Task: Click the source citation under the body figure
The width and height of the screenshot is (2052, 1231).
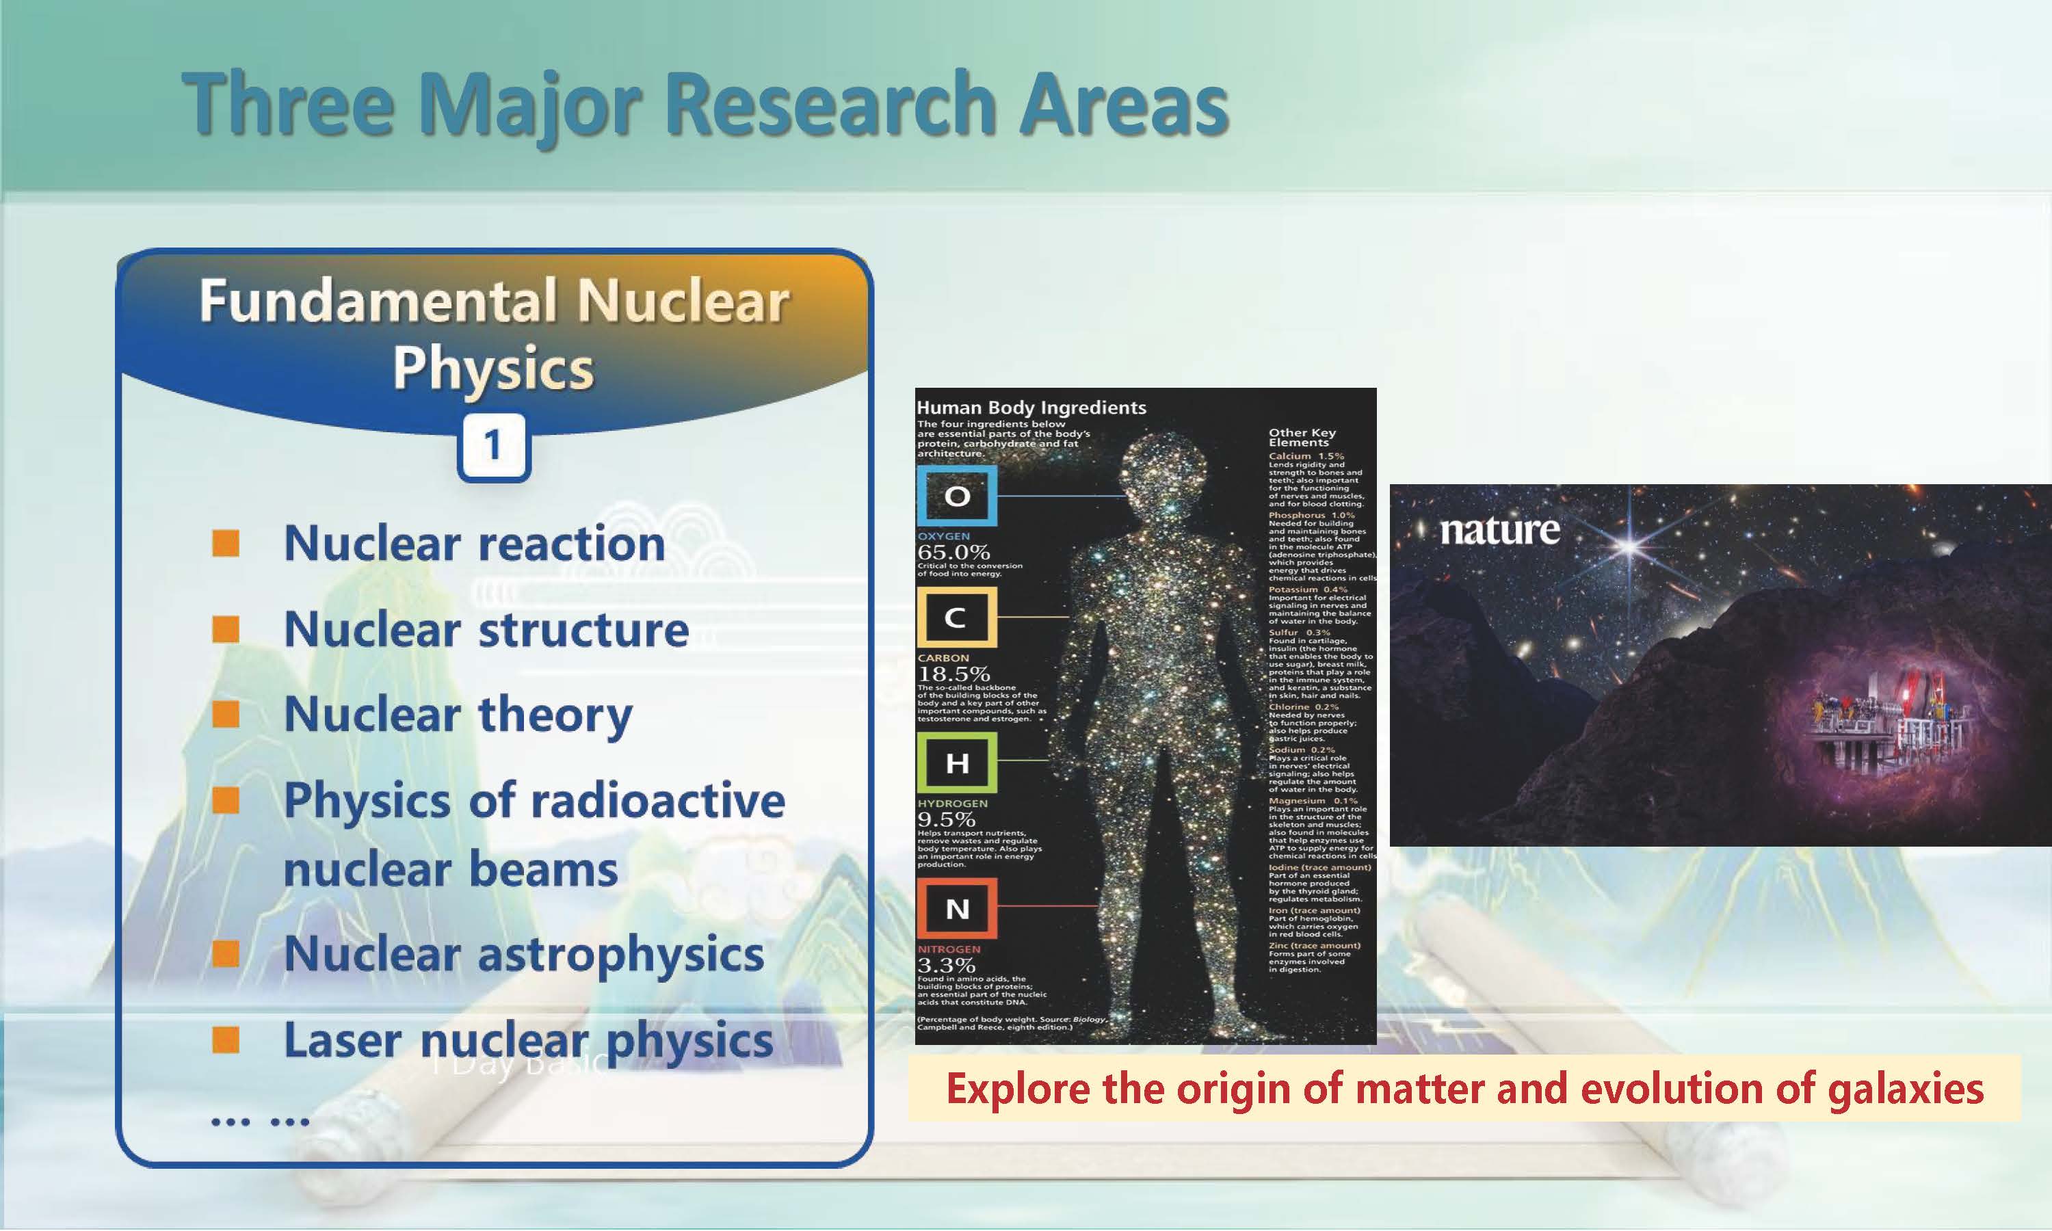Action: (x=1012, y=1023)
